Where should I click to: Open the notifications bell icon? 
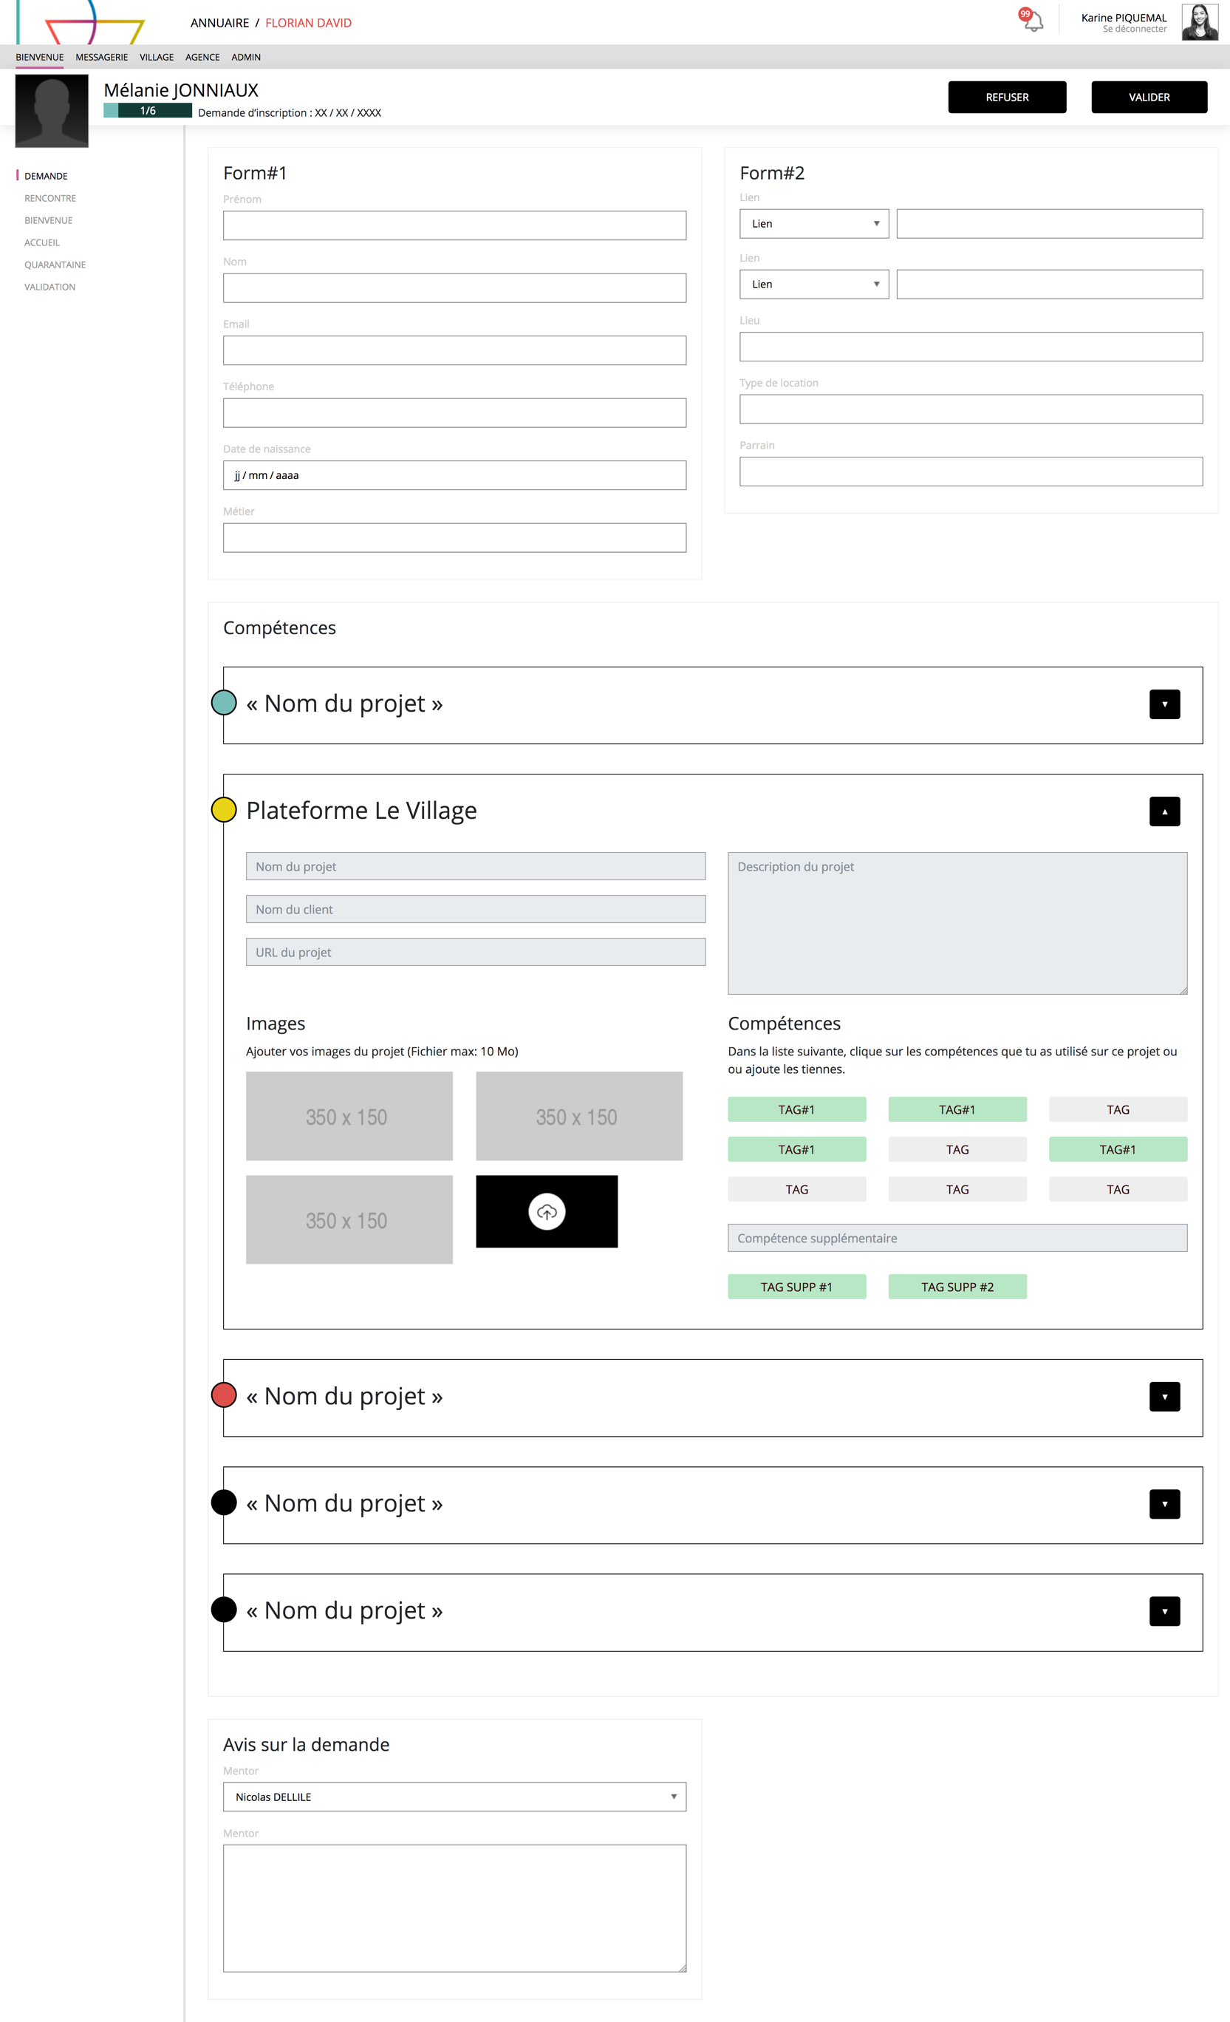pos(1032,21)
